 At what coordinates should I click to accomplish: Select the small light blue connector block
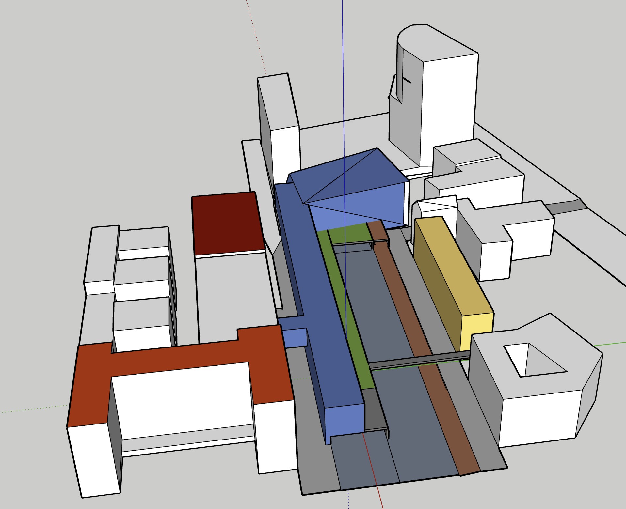coord(295,338)
